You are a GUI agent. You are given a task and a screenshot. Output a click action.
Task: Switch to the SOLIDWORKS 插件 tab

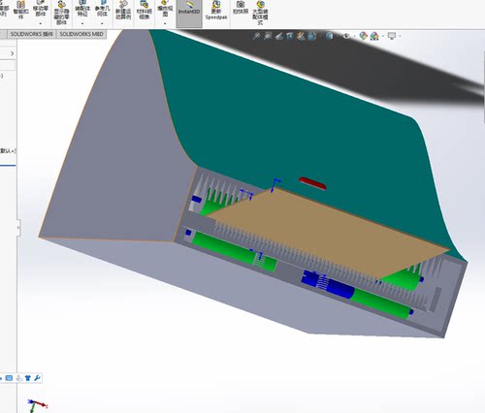[31, 34]
